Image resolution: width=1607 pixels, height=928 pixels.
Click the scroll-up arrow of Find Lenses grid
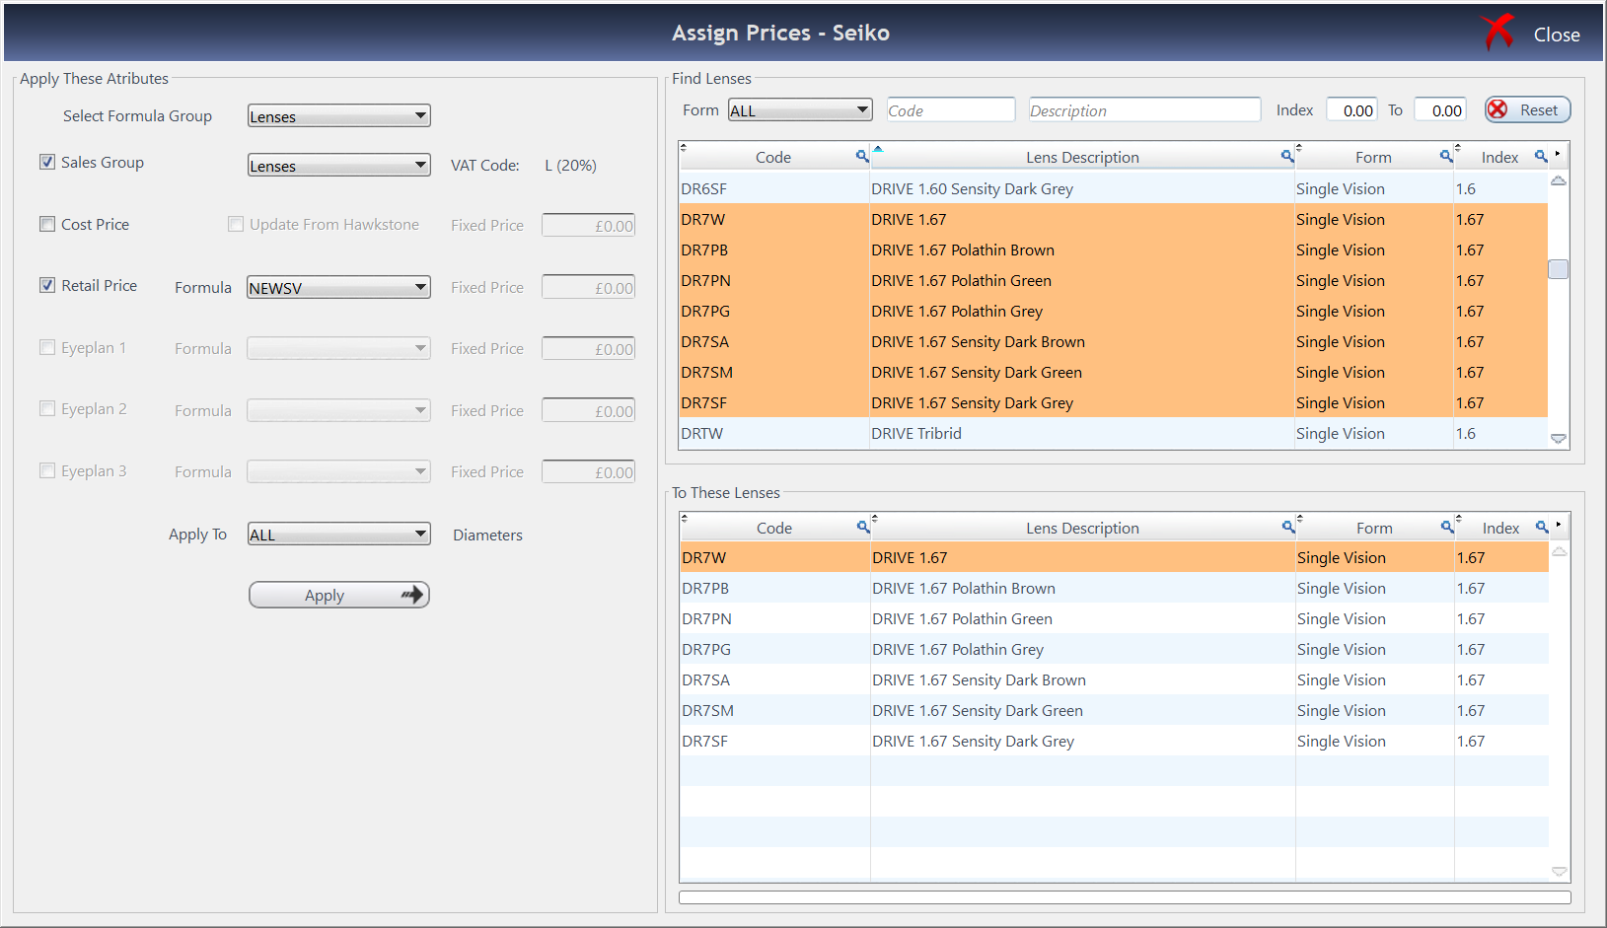1559,180
